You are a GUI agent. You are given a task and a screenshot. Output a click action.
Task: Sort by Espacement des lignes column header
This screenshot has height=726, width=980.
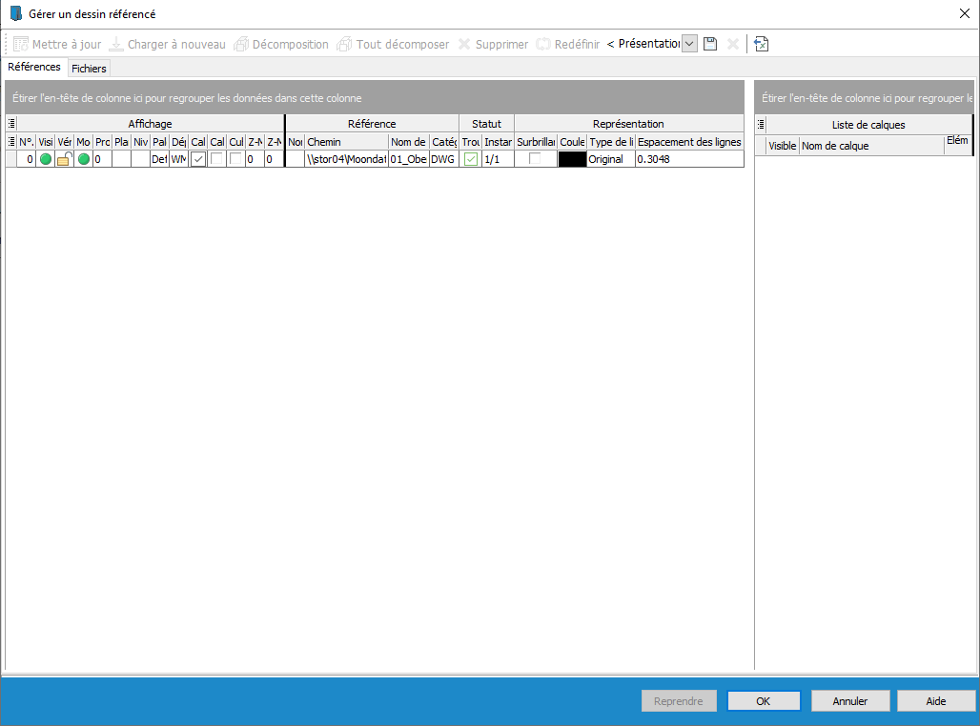coord(689,142)
